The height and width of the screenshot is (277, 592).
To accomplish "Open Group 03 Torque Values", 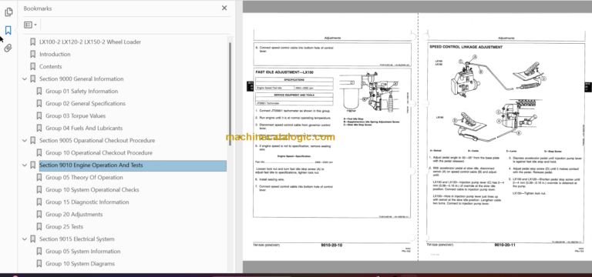I will point(76,115).
